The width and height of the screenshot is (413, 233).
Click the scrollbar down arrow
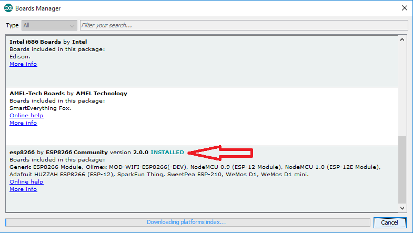point(402,209)
